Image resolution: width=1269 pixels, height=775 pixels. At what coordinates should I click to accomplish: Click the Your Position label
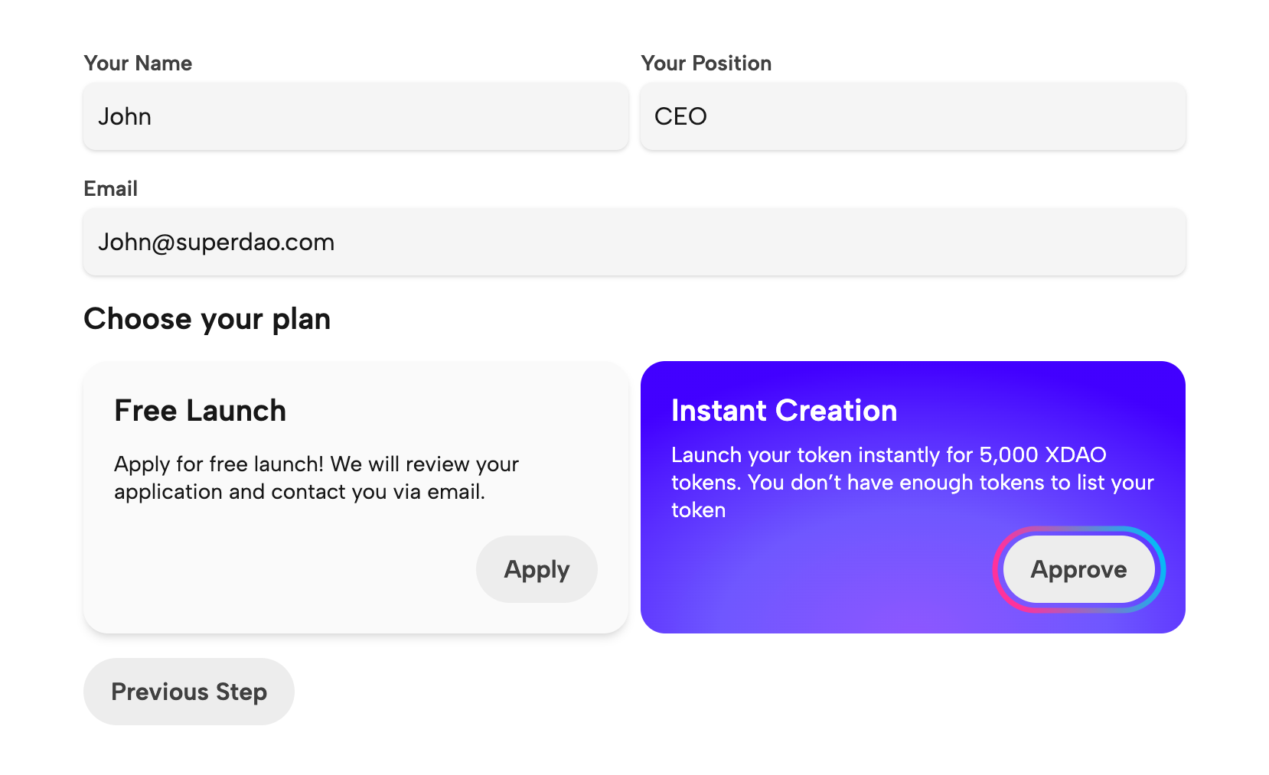(706, 63)
